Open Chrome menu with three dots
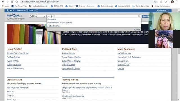This screenshot has height=101, width=180. pos(177,2)
